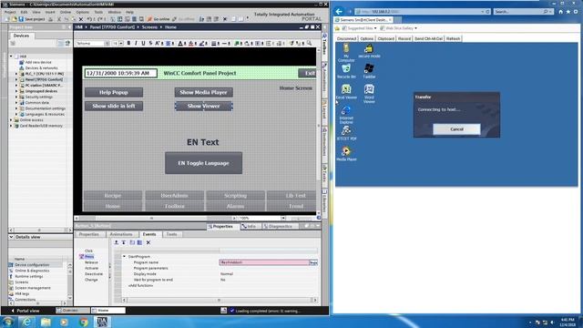The image size is (583, 328).
Task: Open Word Viewer on the remote desktop
Action: point(369,93)
